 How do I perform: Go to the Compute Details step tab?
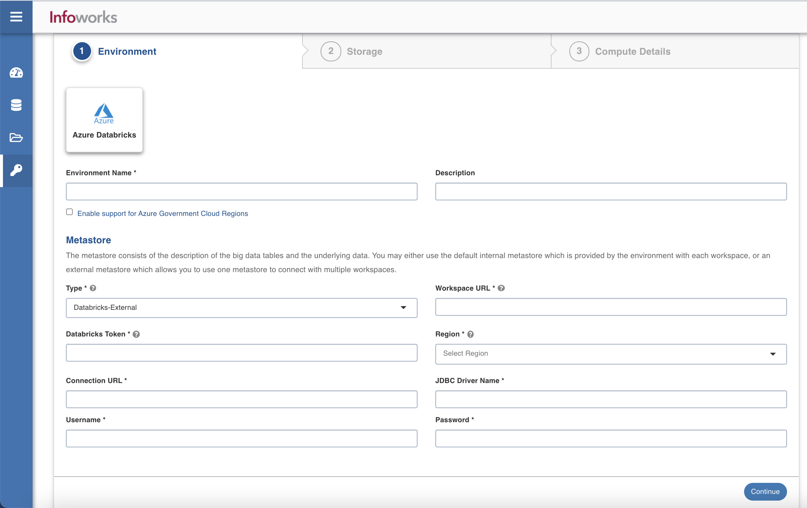coord(675,51)
